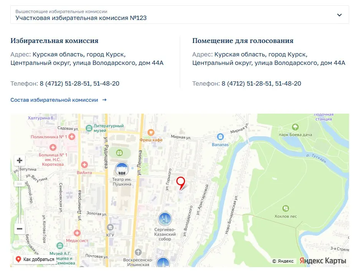
Task: Click 'ул. Аристарховой' street label
Action: click(x=202, y=200)
